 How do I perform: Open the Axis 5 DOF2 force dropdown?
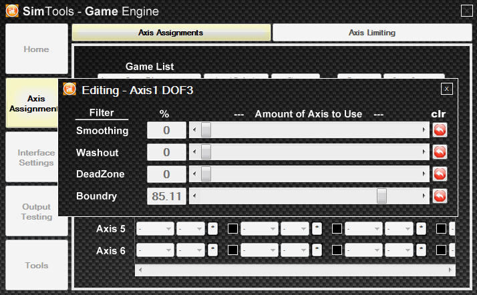(x=259, y=228)
